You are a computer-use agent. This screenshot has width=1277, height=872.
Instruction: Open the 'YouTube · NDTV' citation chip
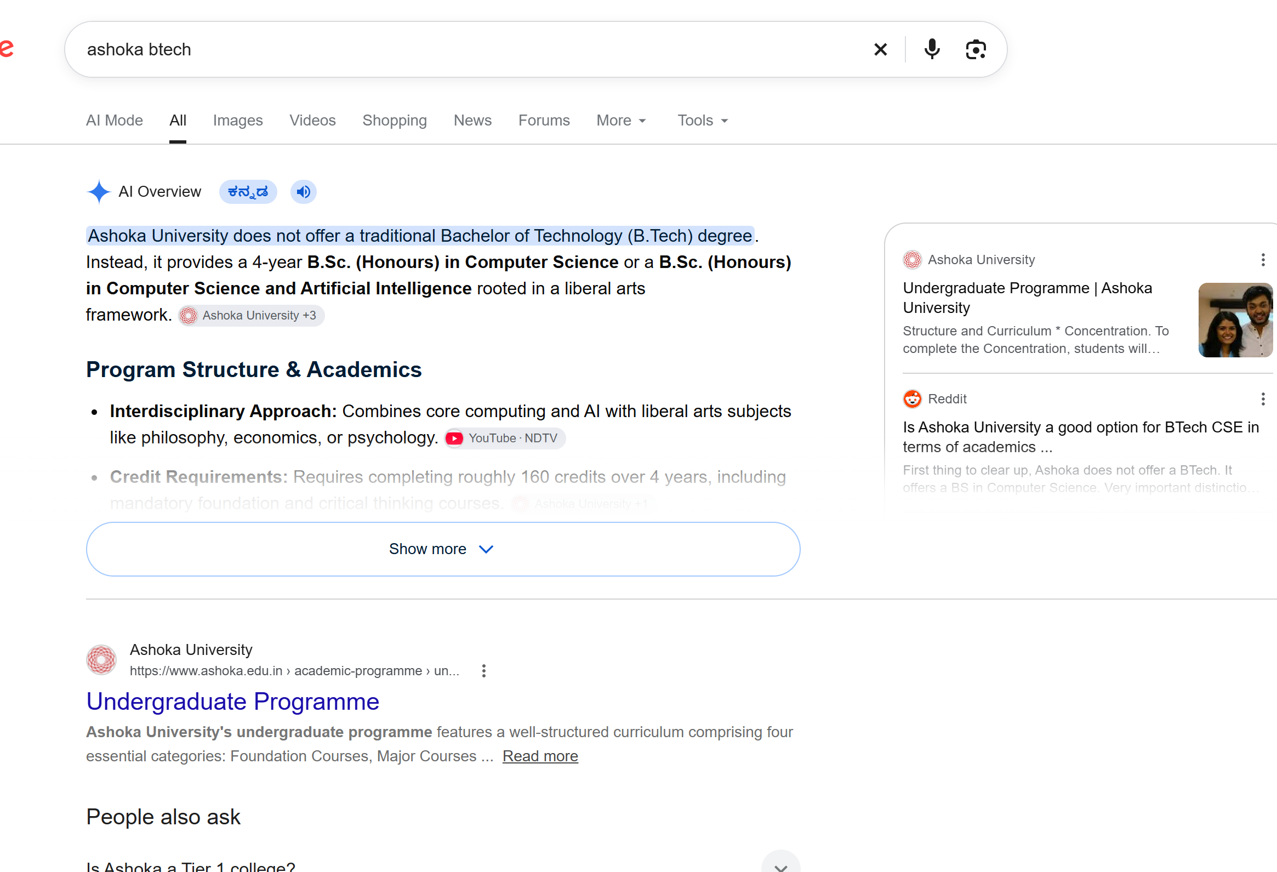[505, 438]
